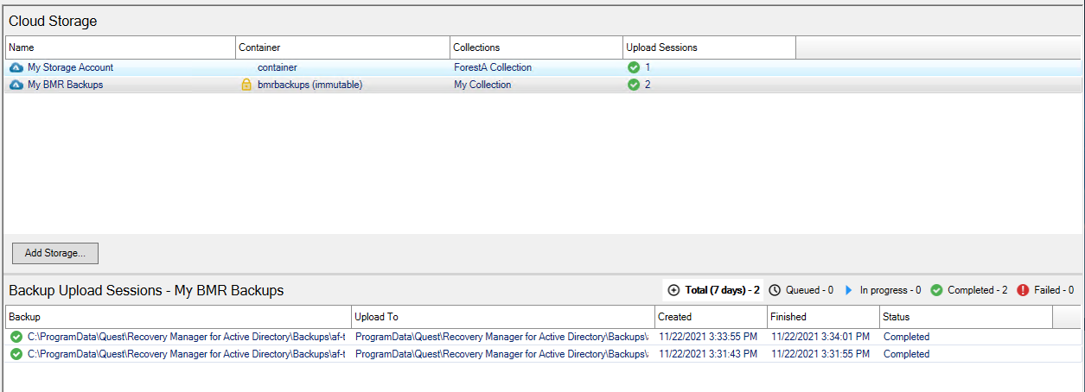Click the Queued clock icon

pyautogui.click(x=775, y=291)
